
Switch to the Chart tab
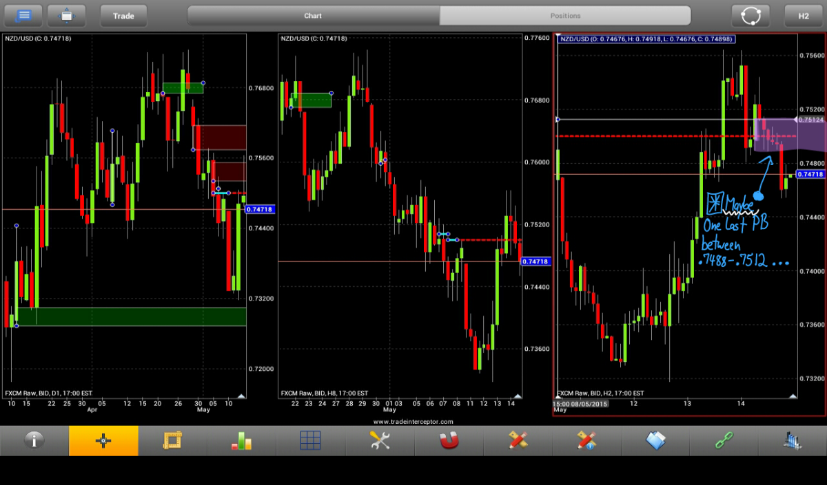pos(313,15)
